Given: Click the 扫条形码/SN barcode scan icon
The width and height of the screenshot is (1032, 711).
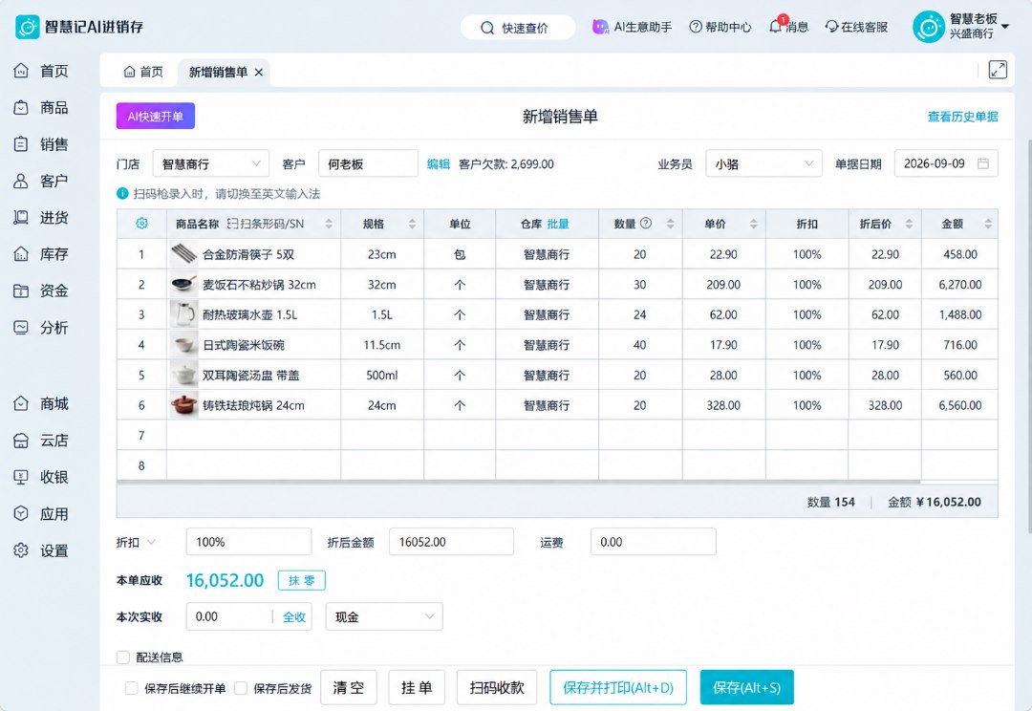Looking at the screenshot, I should tap(232, 224).
